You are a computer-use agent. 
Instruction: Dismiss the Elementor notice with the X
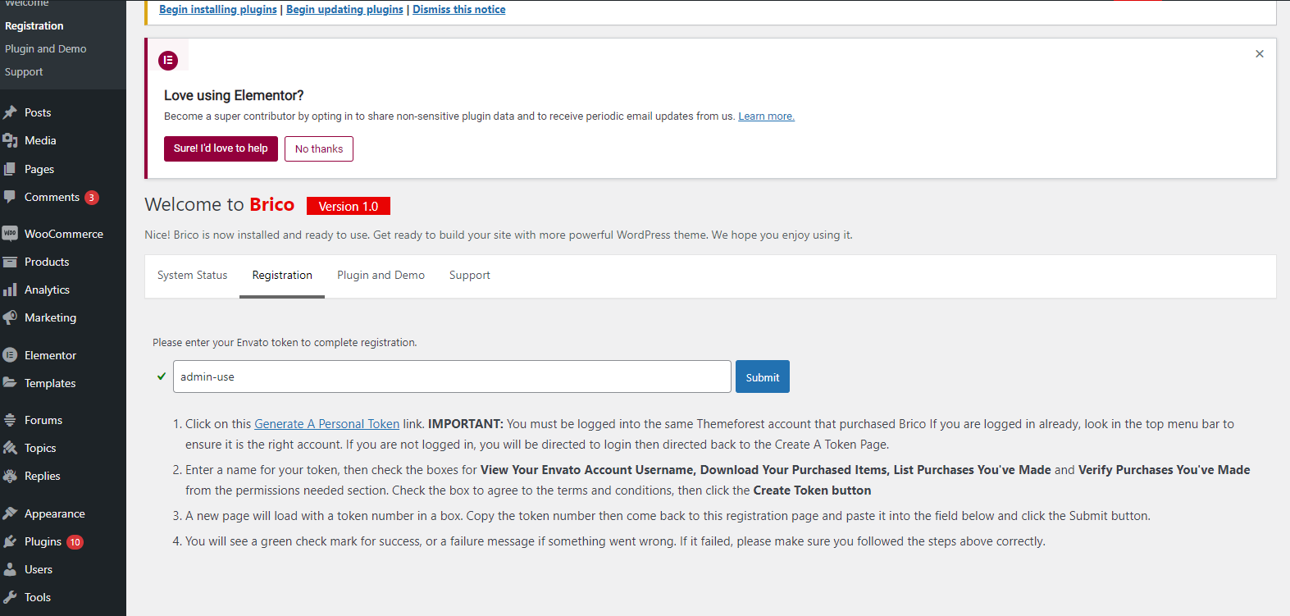point(1260,54)
